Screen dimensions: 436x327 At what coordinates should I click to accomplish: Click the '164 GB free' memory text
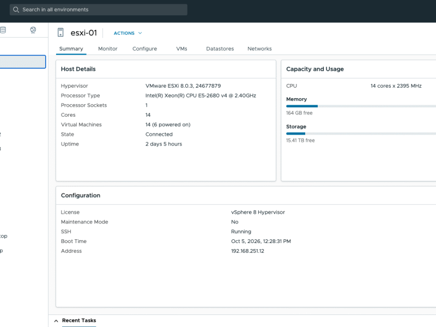[x=299, y=113]
